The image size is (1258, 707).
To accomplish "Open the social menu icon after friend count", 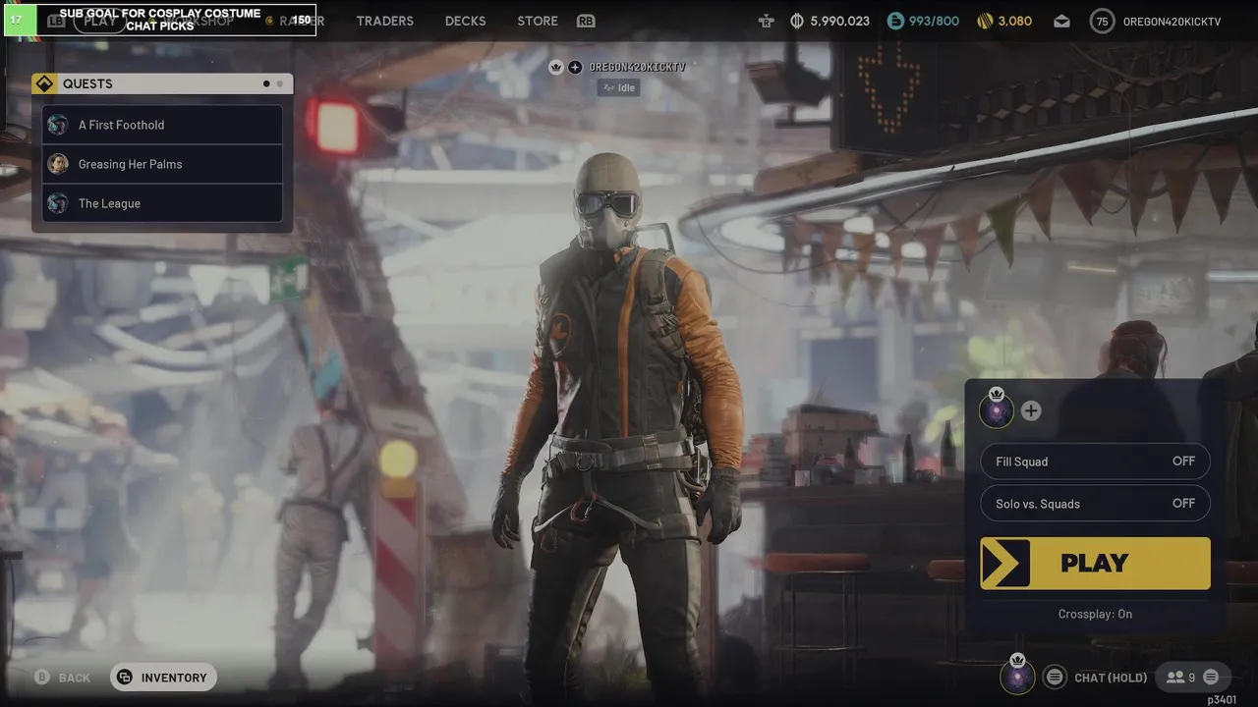I will click(1211, 677).
